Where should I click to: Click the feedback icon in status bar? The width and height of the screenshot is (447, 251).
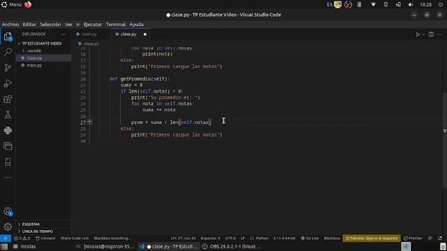[430, 238]
